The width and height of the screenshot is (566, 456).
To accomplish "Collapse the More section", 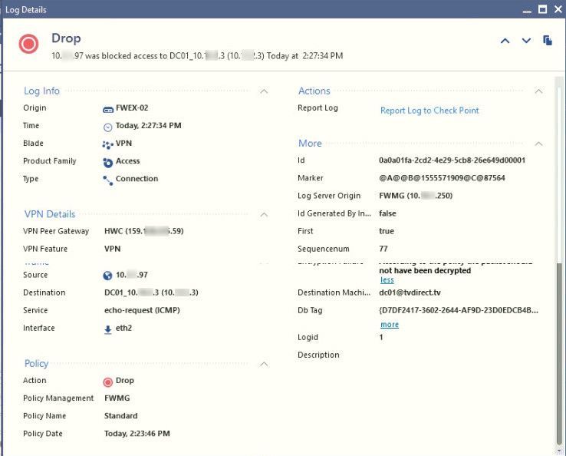I will (538, 144).
